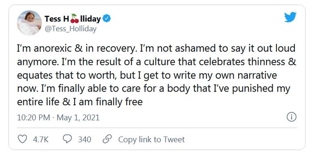The width and height of the screenshot is (323, 155).
Task: Click the line starting with 'equates that to worth'
Action: 147,75
